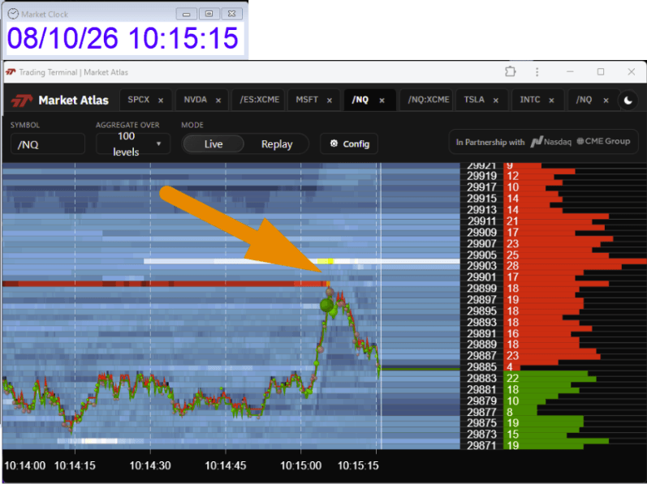Click the 10:15:00 time axis label
The height and width of the screenshot is (484, 647).
[x=301, y=465]
